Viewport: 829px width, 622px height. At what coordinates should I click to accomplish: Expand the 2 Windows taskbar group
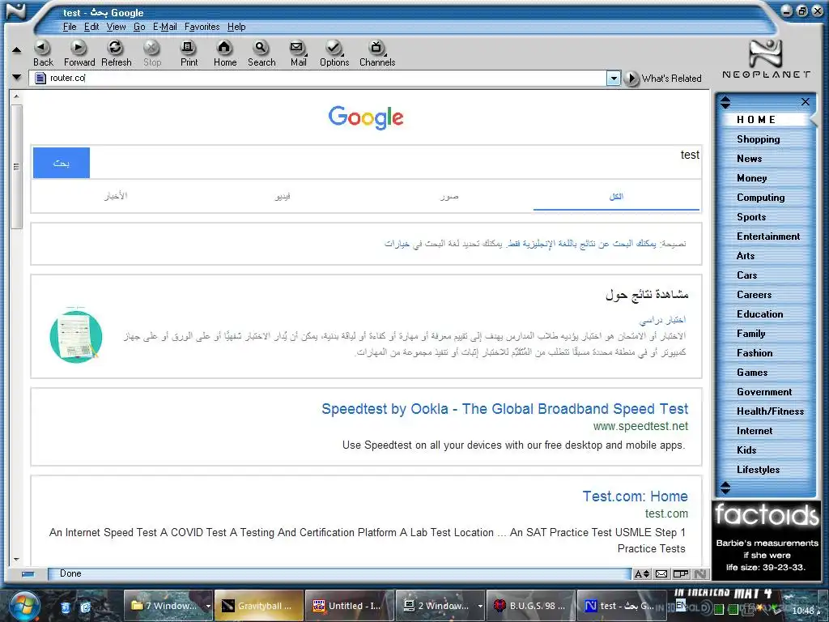tap(479, 607)
